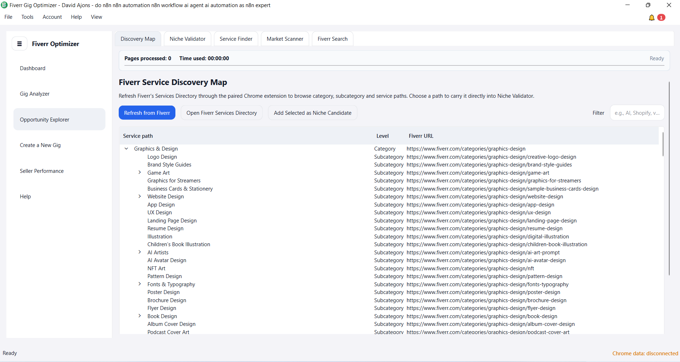Viewport: 680px width, 362px height.
Task: Toggle the hamburger sidebar menu icon
Action: coord(19,44)
